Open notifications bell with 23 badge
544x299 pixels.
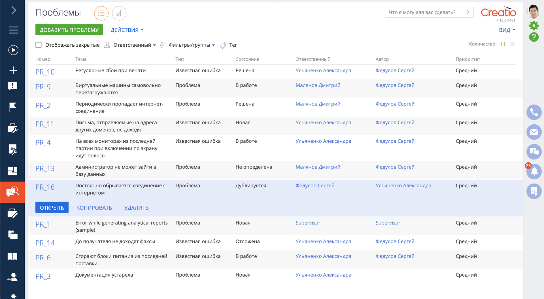534,171
